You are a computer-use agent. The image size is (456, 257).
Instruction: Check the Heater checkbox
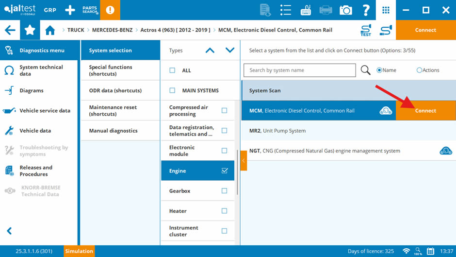click(224, 211)
